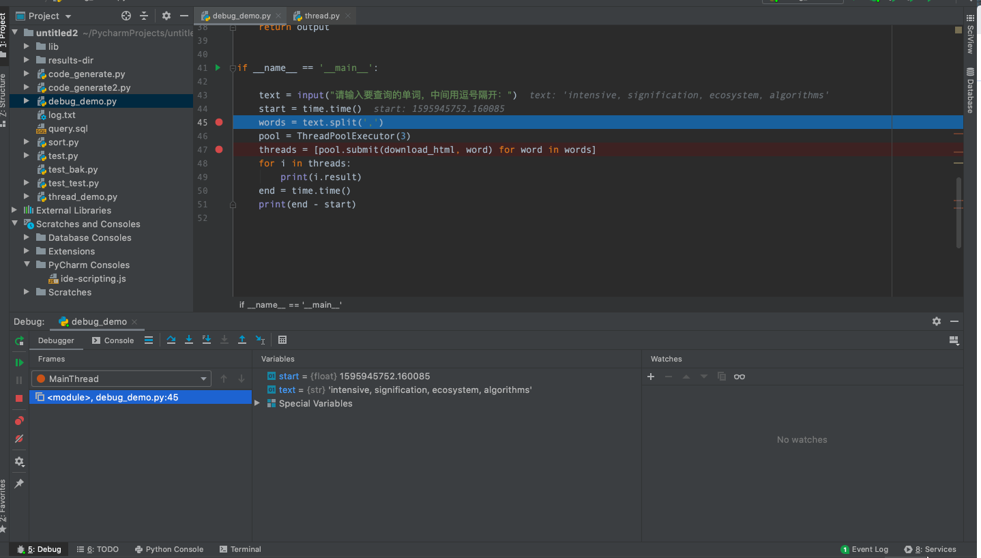The height and width of the screenshot is (558, 981).
Task: Run to Cursor icon
Action: pos(260,340)
